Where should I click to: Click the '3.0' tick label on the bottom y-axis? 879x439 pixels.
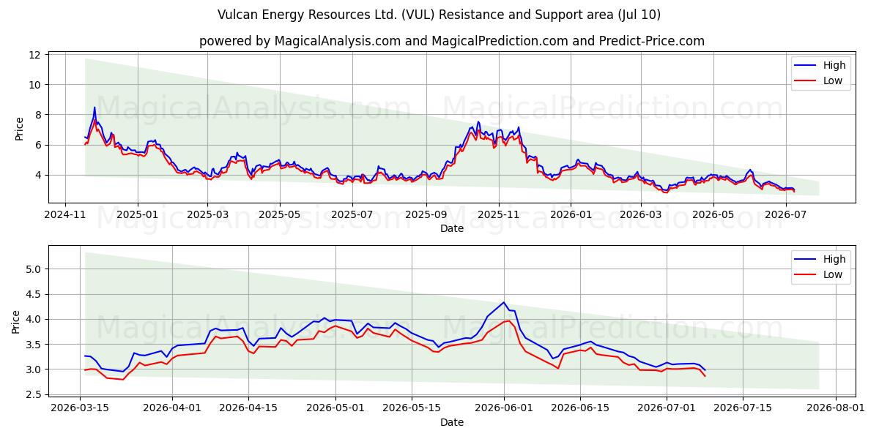coord(33,369)
